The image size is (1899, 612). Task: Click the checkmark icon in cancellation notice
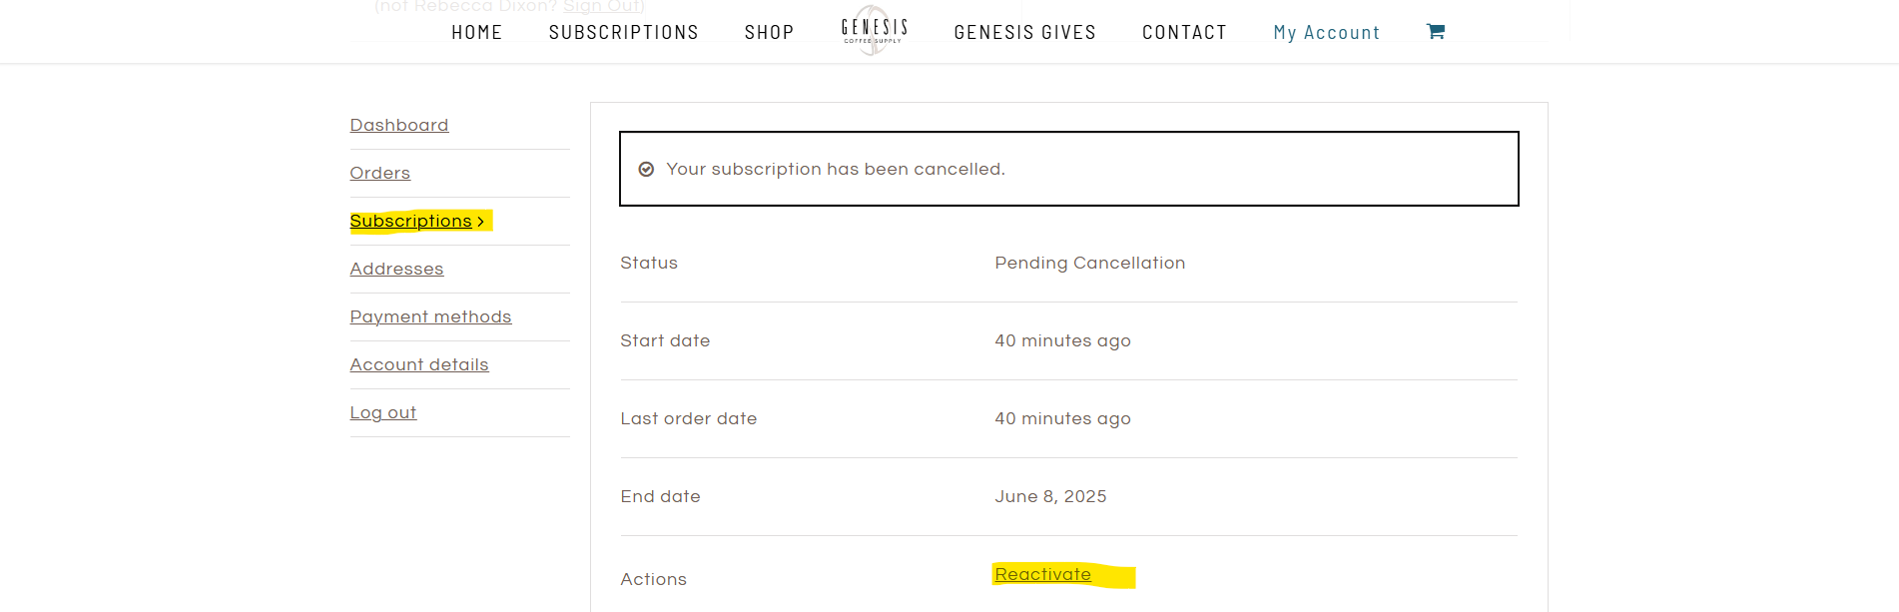click(646, 170)
